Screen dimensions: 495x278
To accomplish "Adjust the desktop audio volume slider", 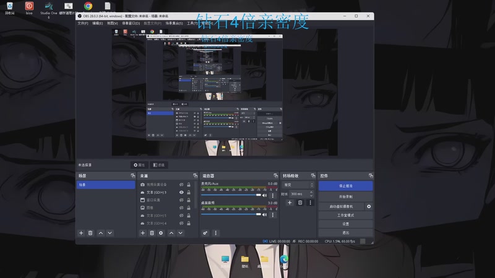I will (231, 214).
